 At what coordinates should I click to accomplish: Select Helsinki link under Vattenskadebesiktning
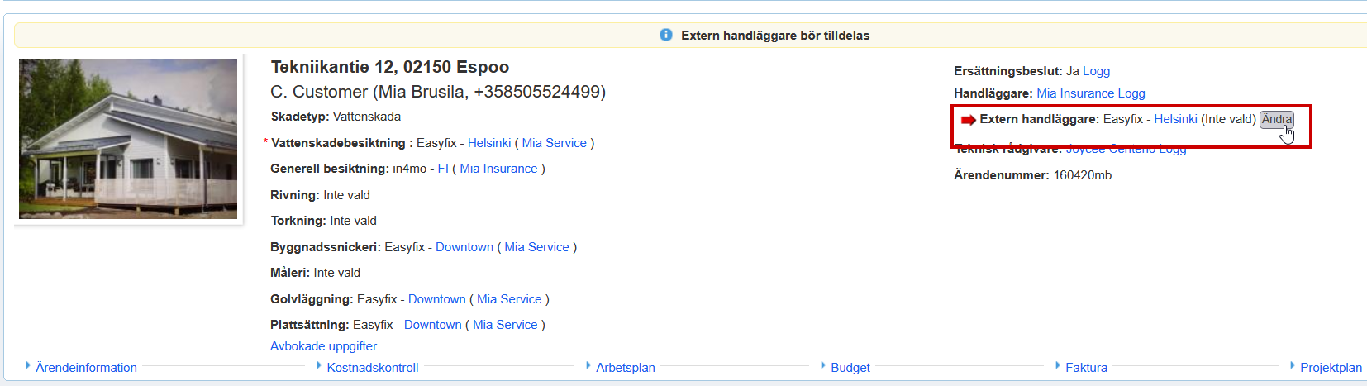tap(489, 143)
